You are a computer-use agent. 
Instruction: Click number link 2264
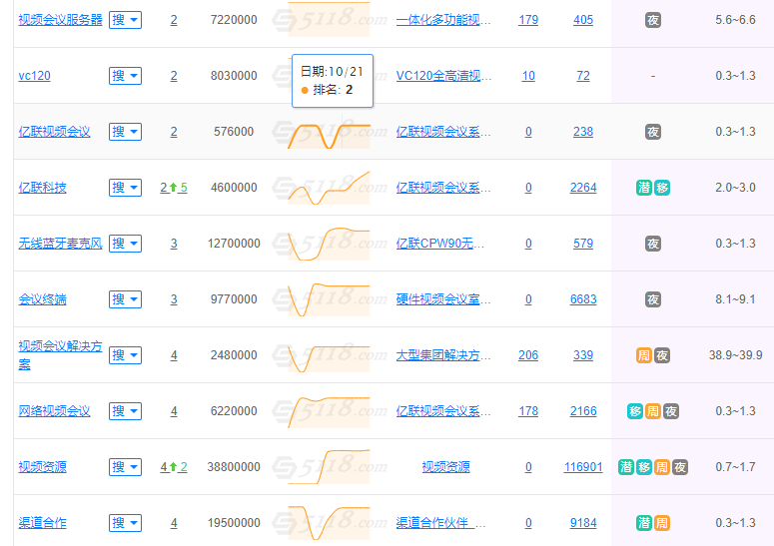coord(583,188)
